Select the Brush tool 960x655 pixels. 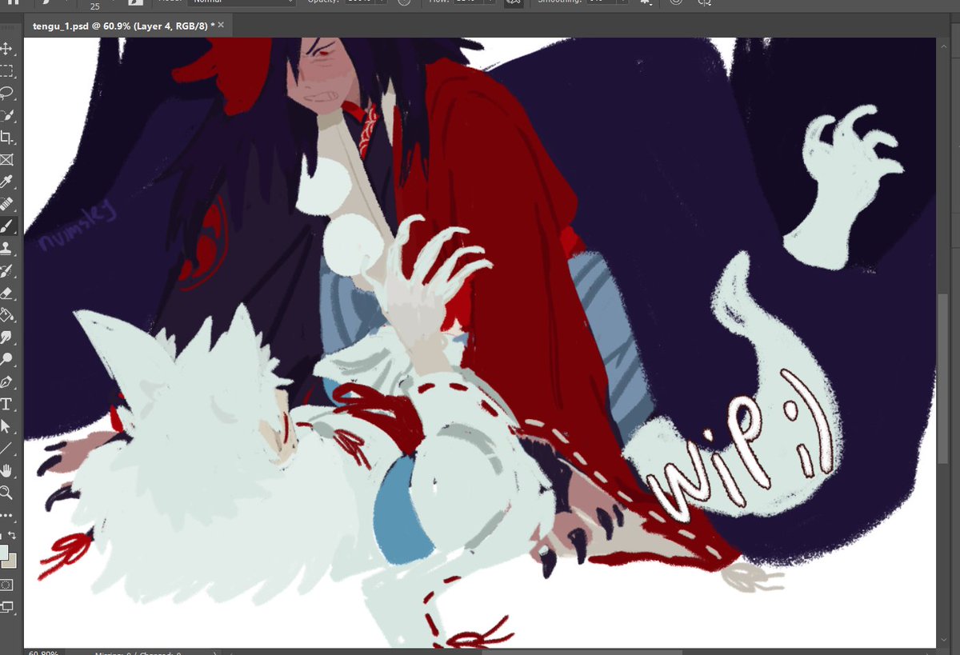[7, 226]
